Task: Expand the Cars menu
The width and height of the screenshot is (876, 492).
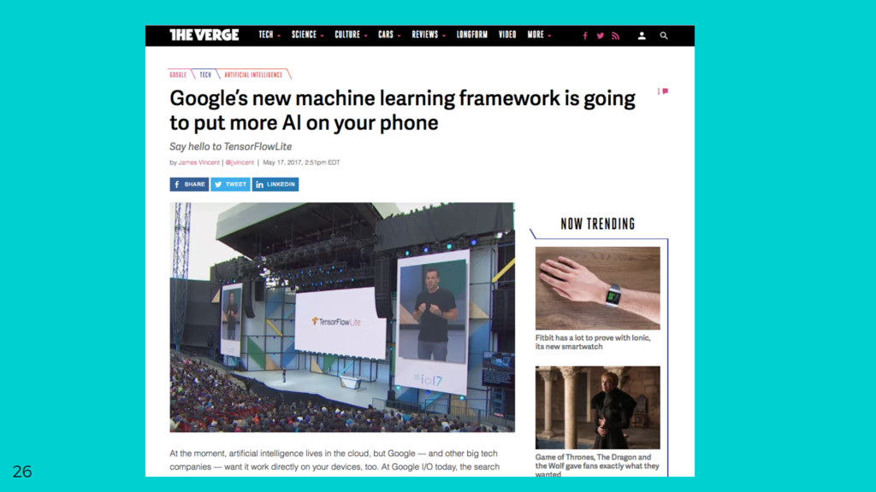Action: (389, 34)
